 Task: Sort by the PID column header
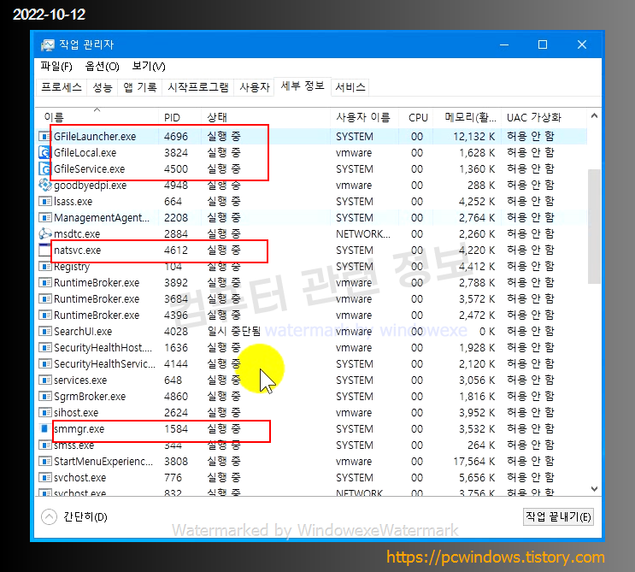[x=179, y=117]
